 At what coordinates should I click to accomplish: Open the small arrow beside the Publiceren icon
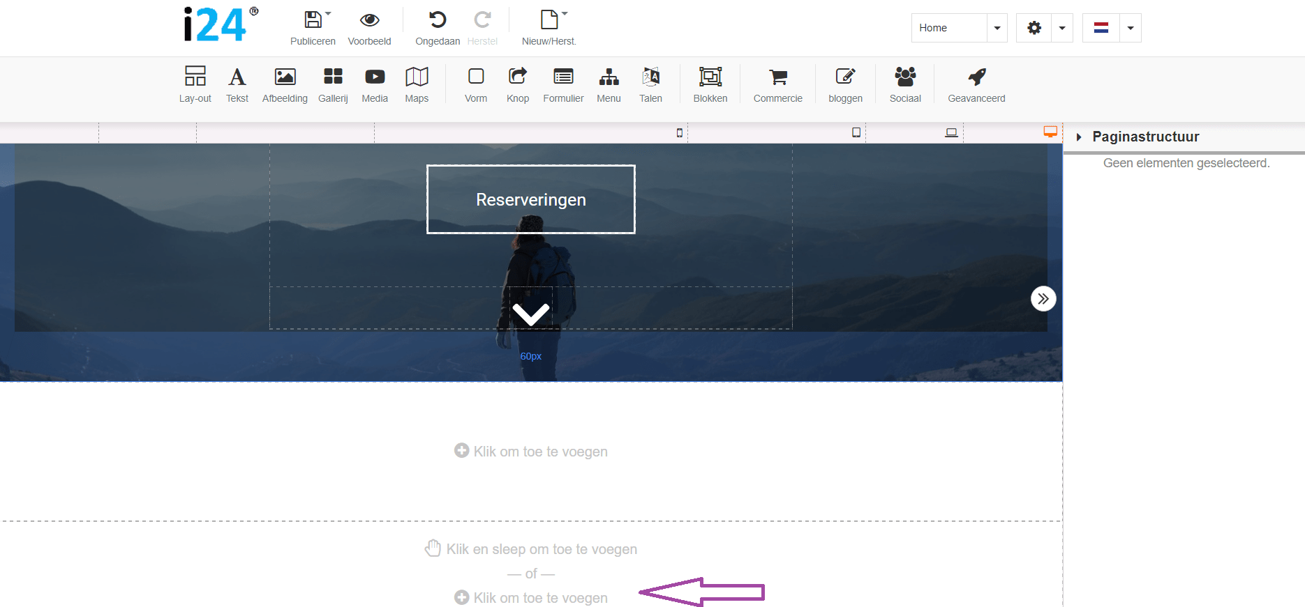point(328,13)
